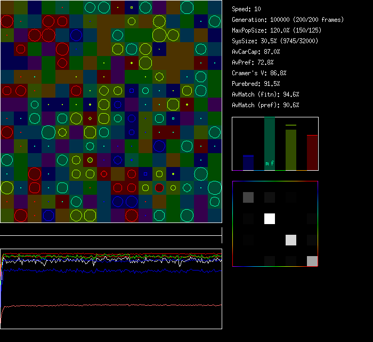Image resolution: width=373 pixels, height=342 pixels.
Task: Click the Cramer's V statistic
Action: tap(259, 73)
